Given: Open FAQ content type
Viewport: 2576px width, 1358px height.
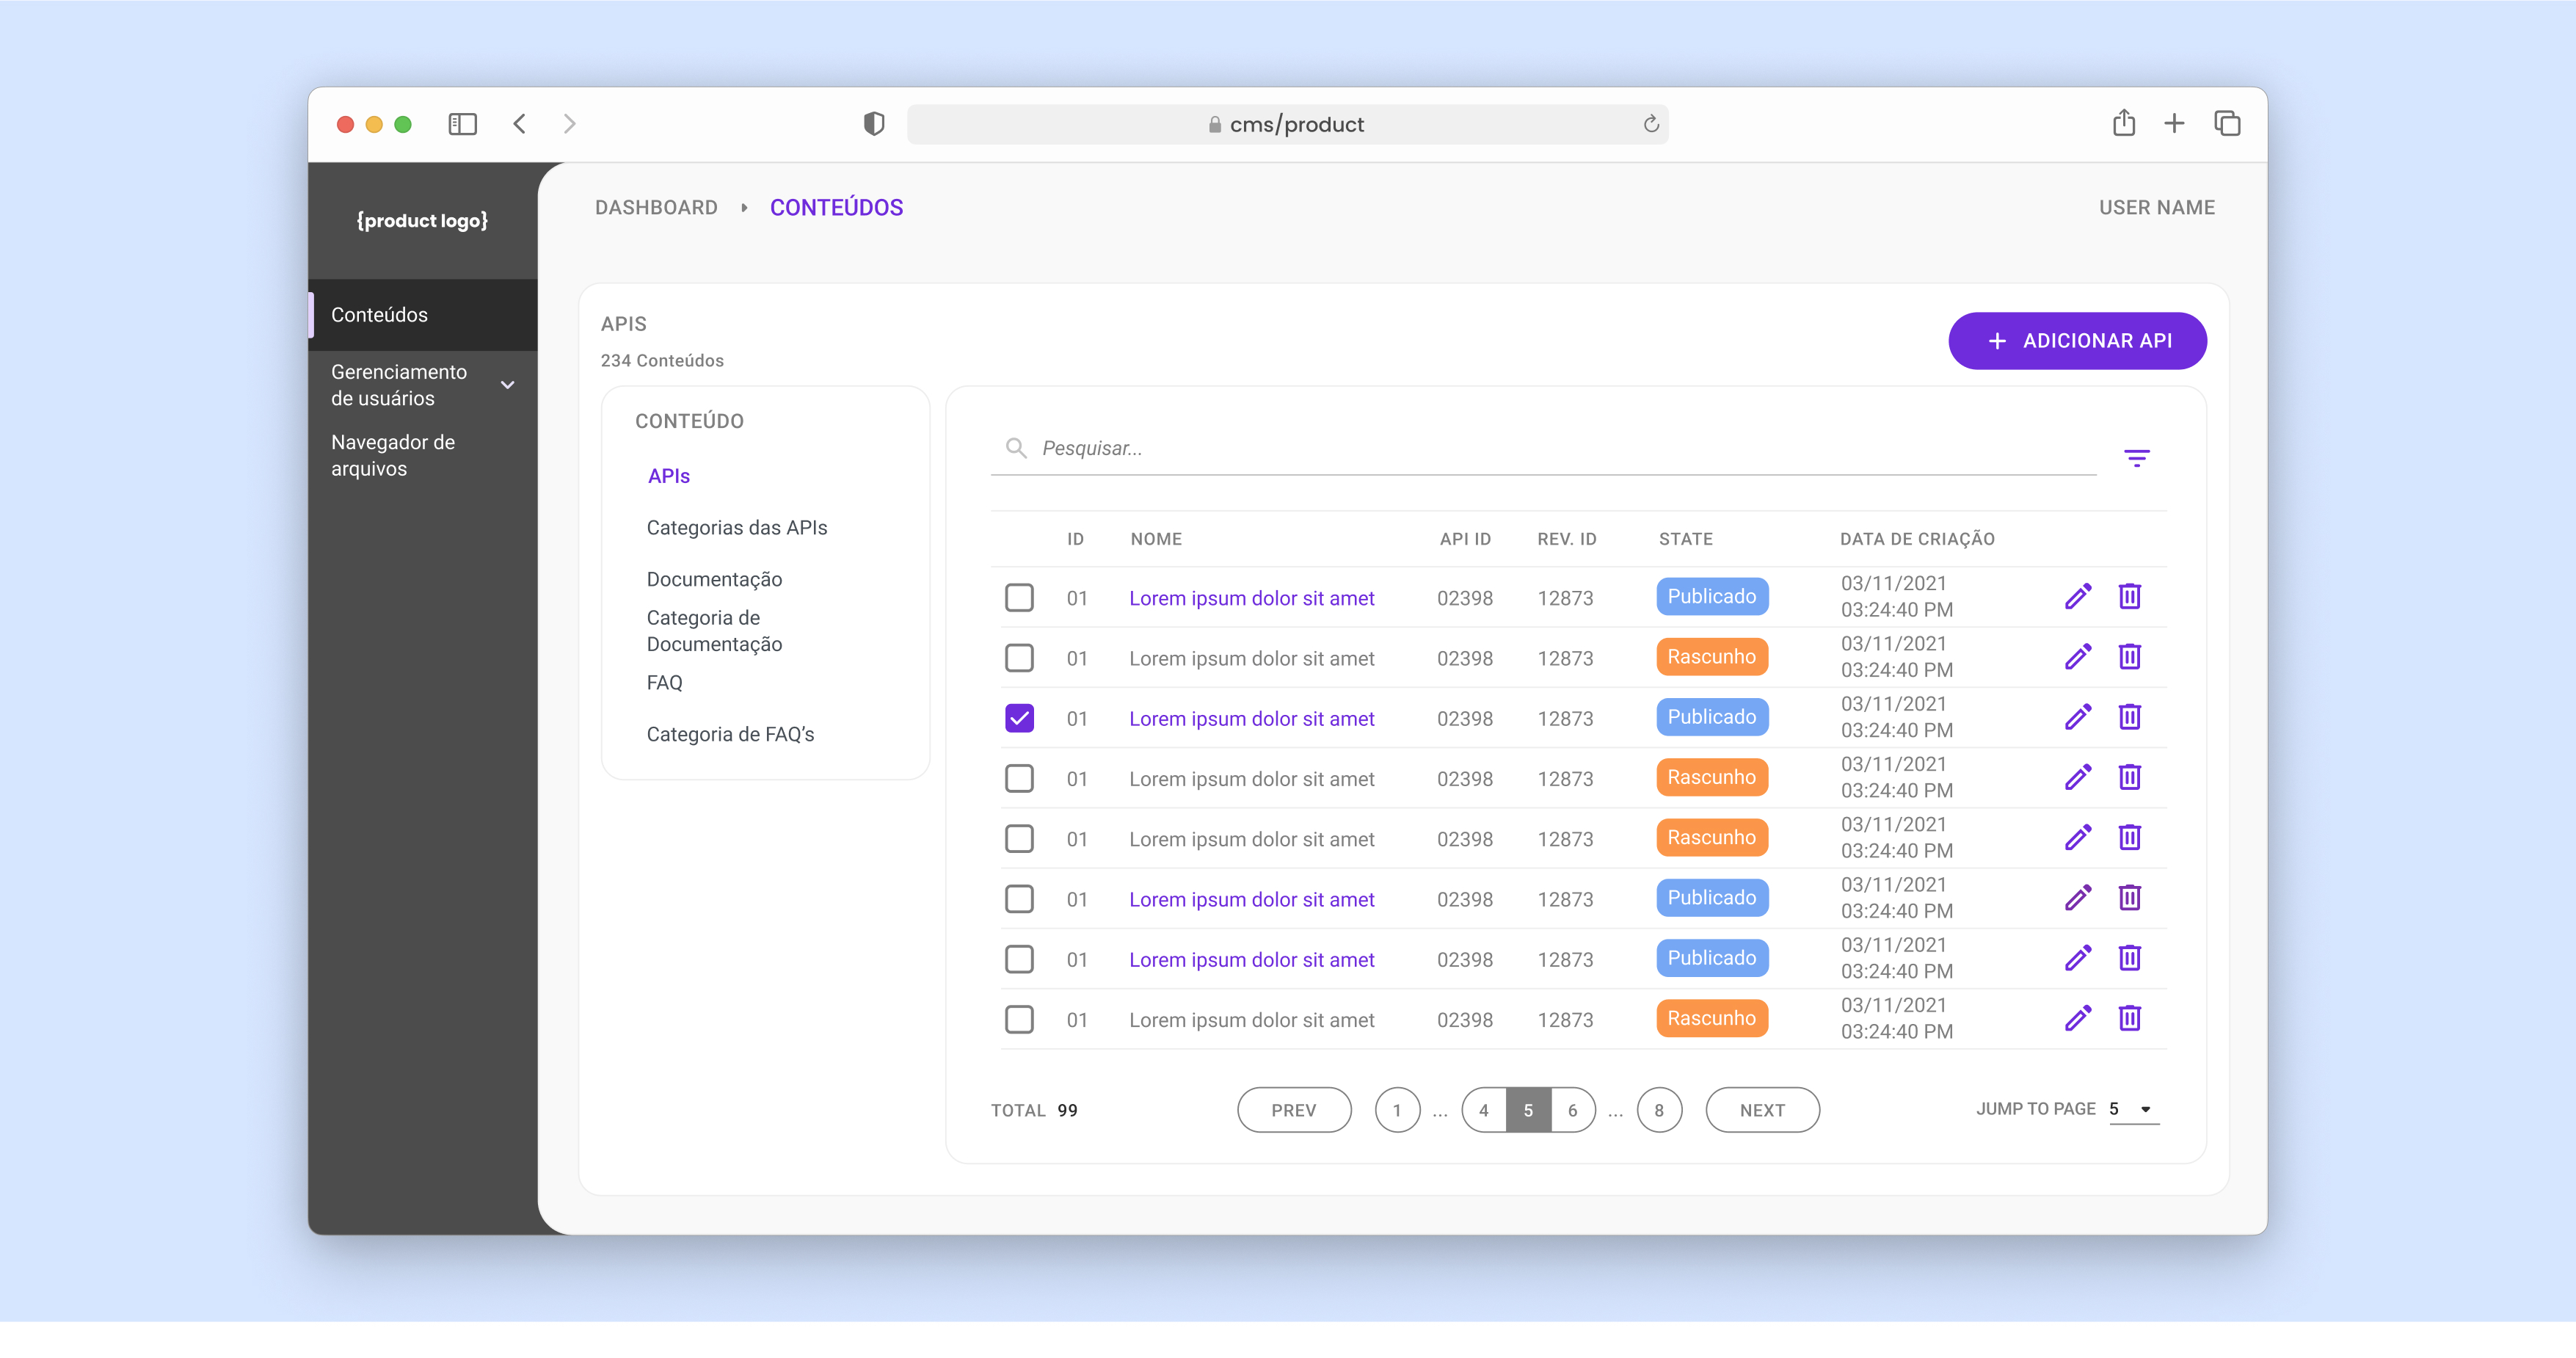Looking at the screenshot, I should 664,682.
